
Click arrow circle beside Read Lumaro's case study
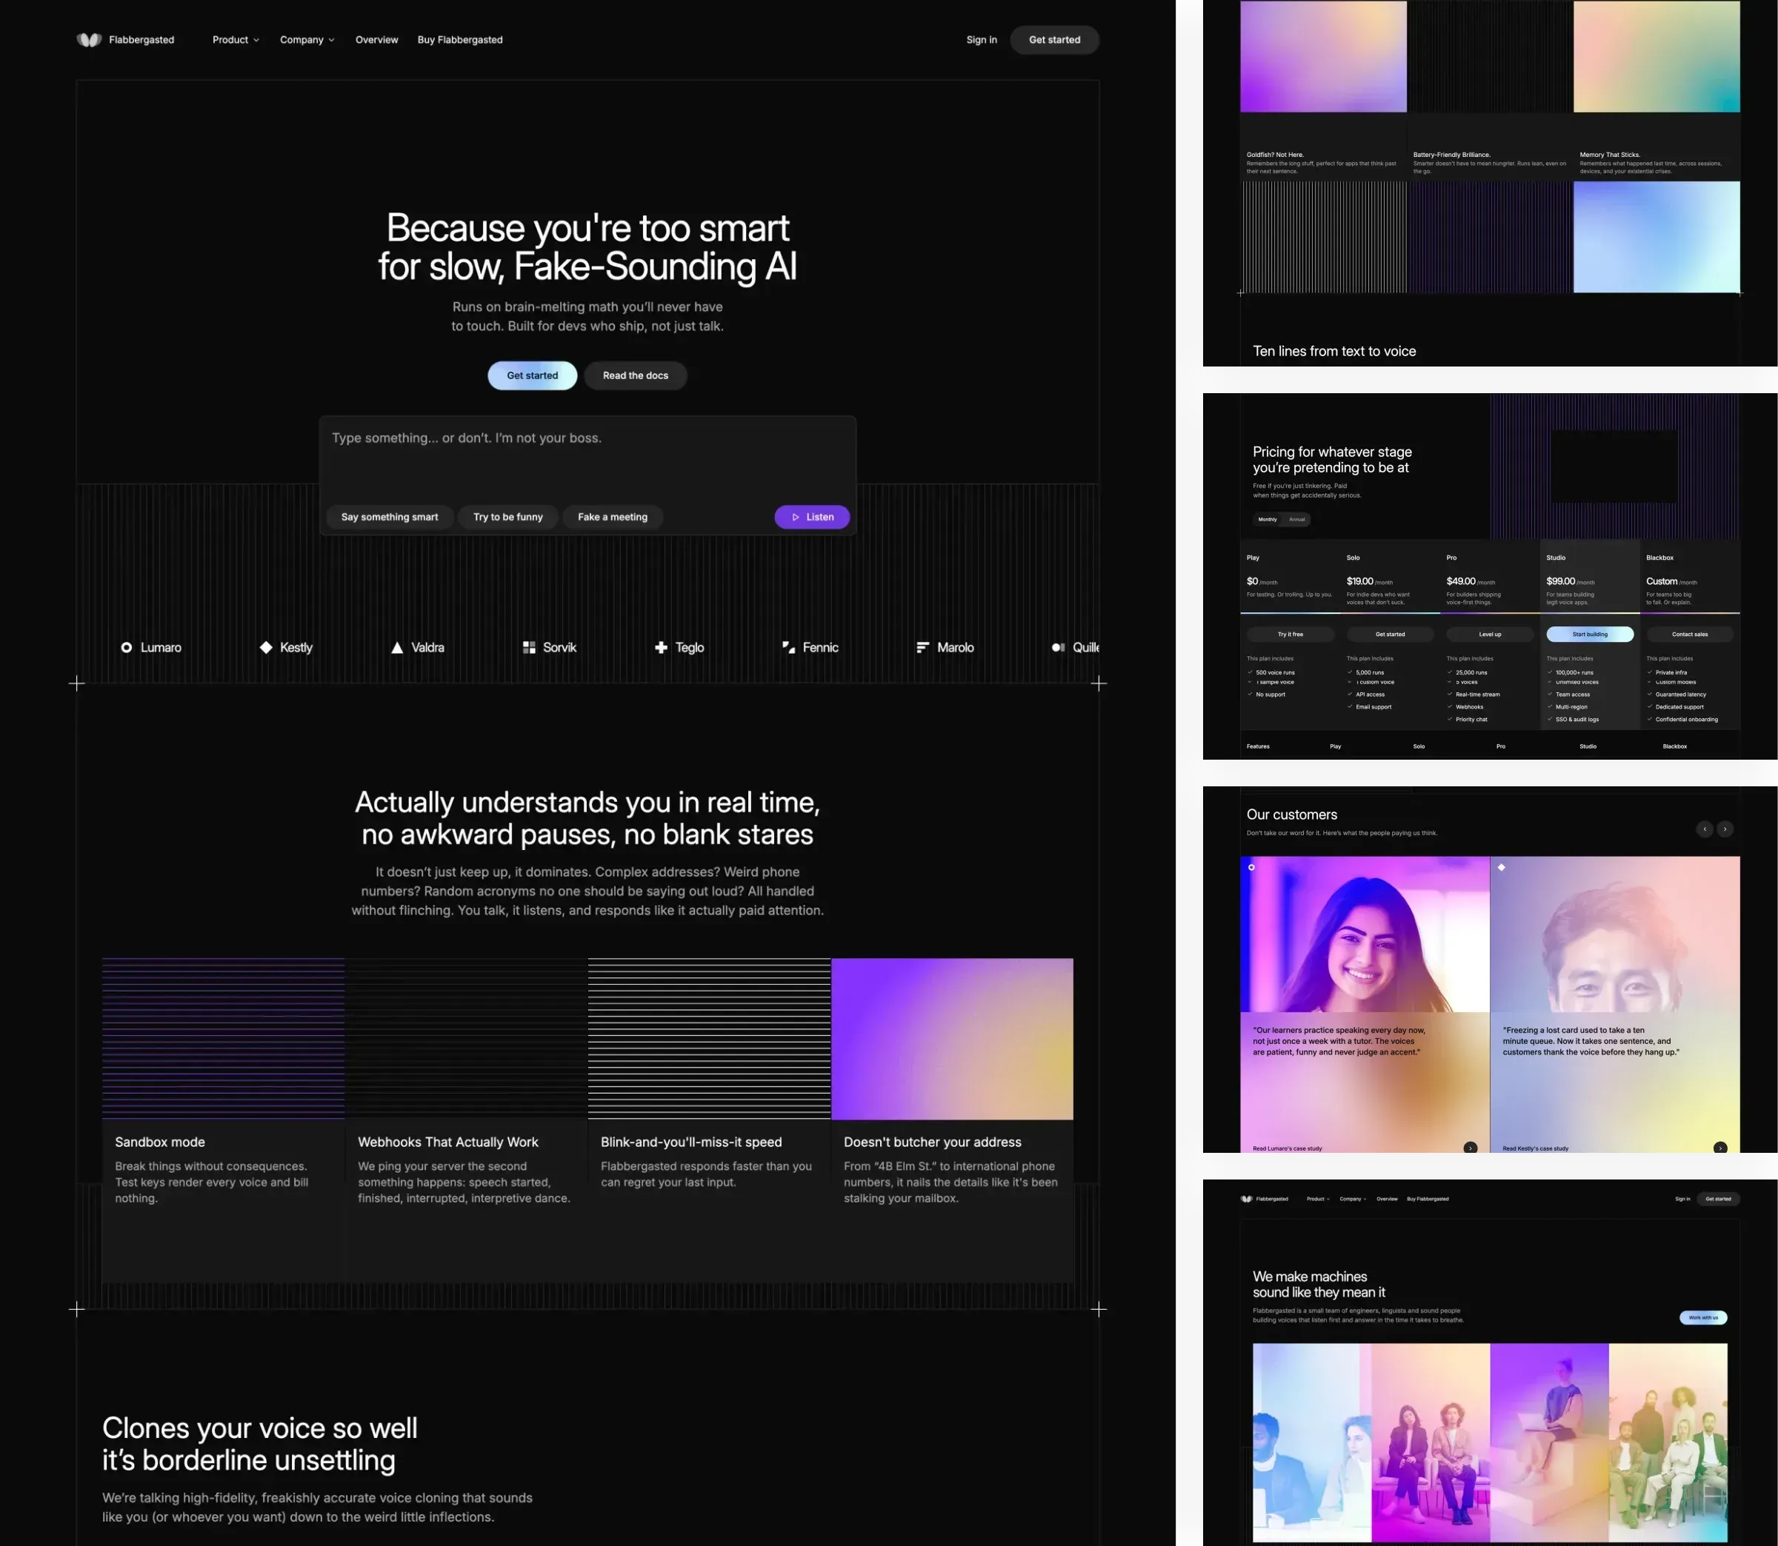click(1470, 1148)
